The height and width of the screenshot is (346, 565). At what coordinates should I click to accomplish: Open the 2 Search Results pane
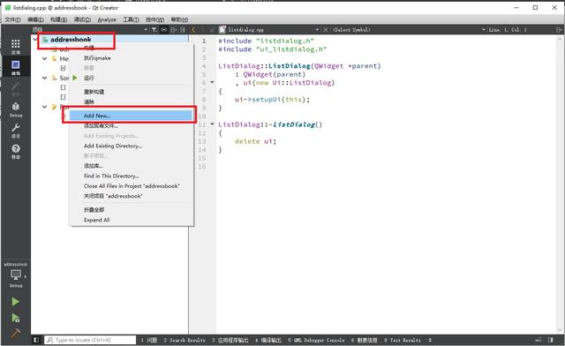[x=185, y=340]
